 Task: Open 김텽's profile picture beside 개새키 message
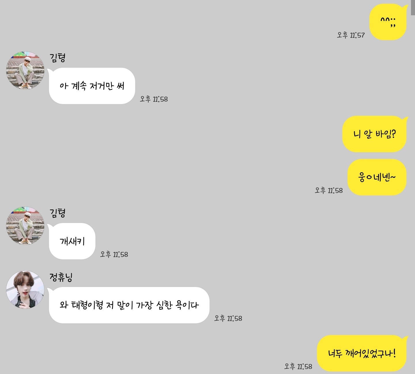tap(25, 226)
